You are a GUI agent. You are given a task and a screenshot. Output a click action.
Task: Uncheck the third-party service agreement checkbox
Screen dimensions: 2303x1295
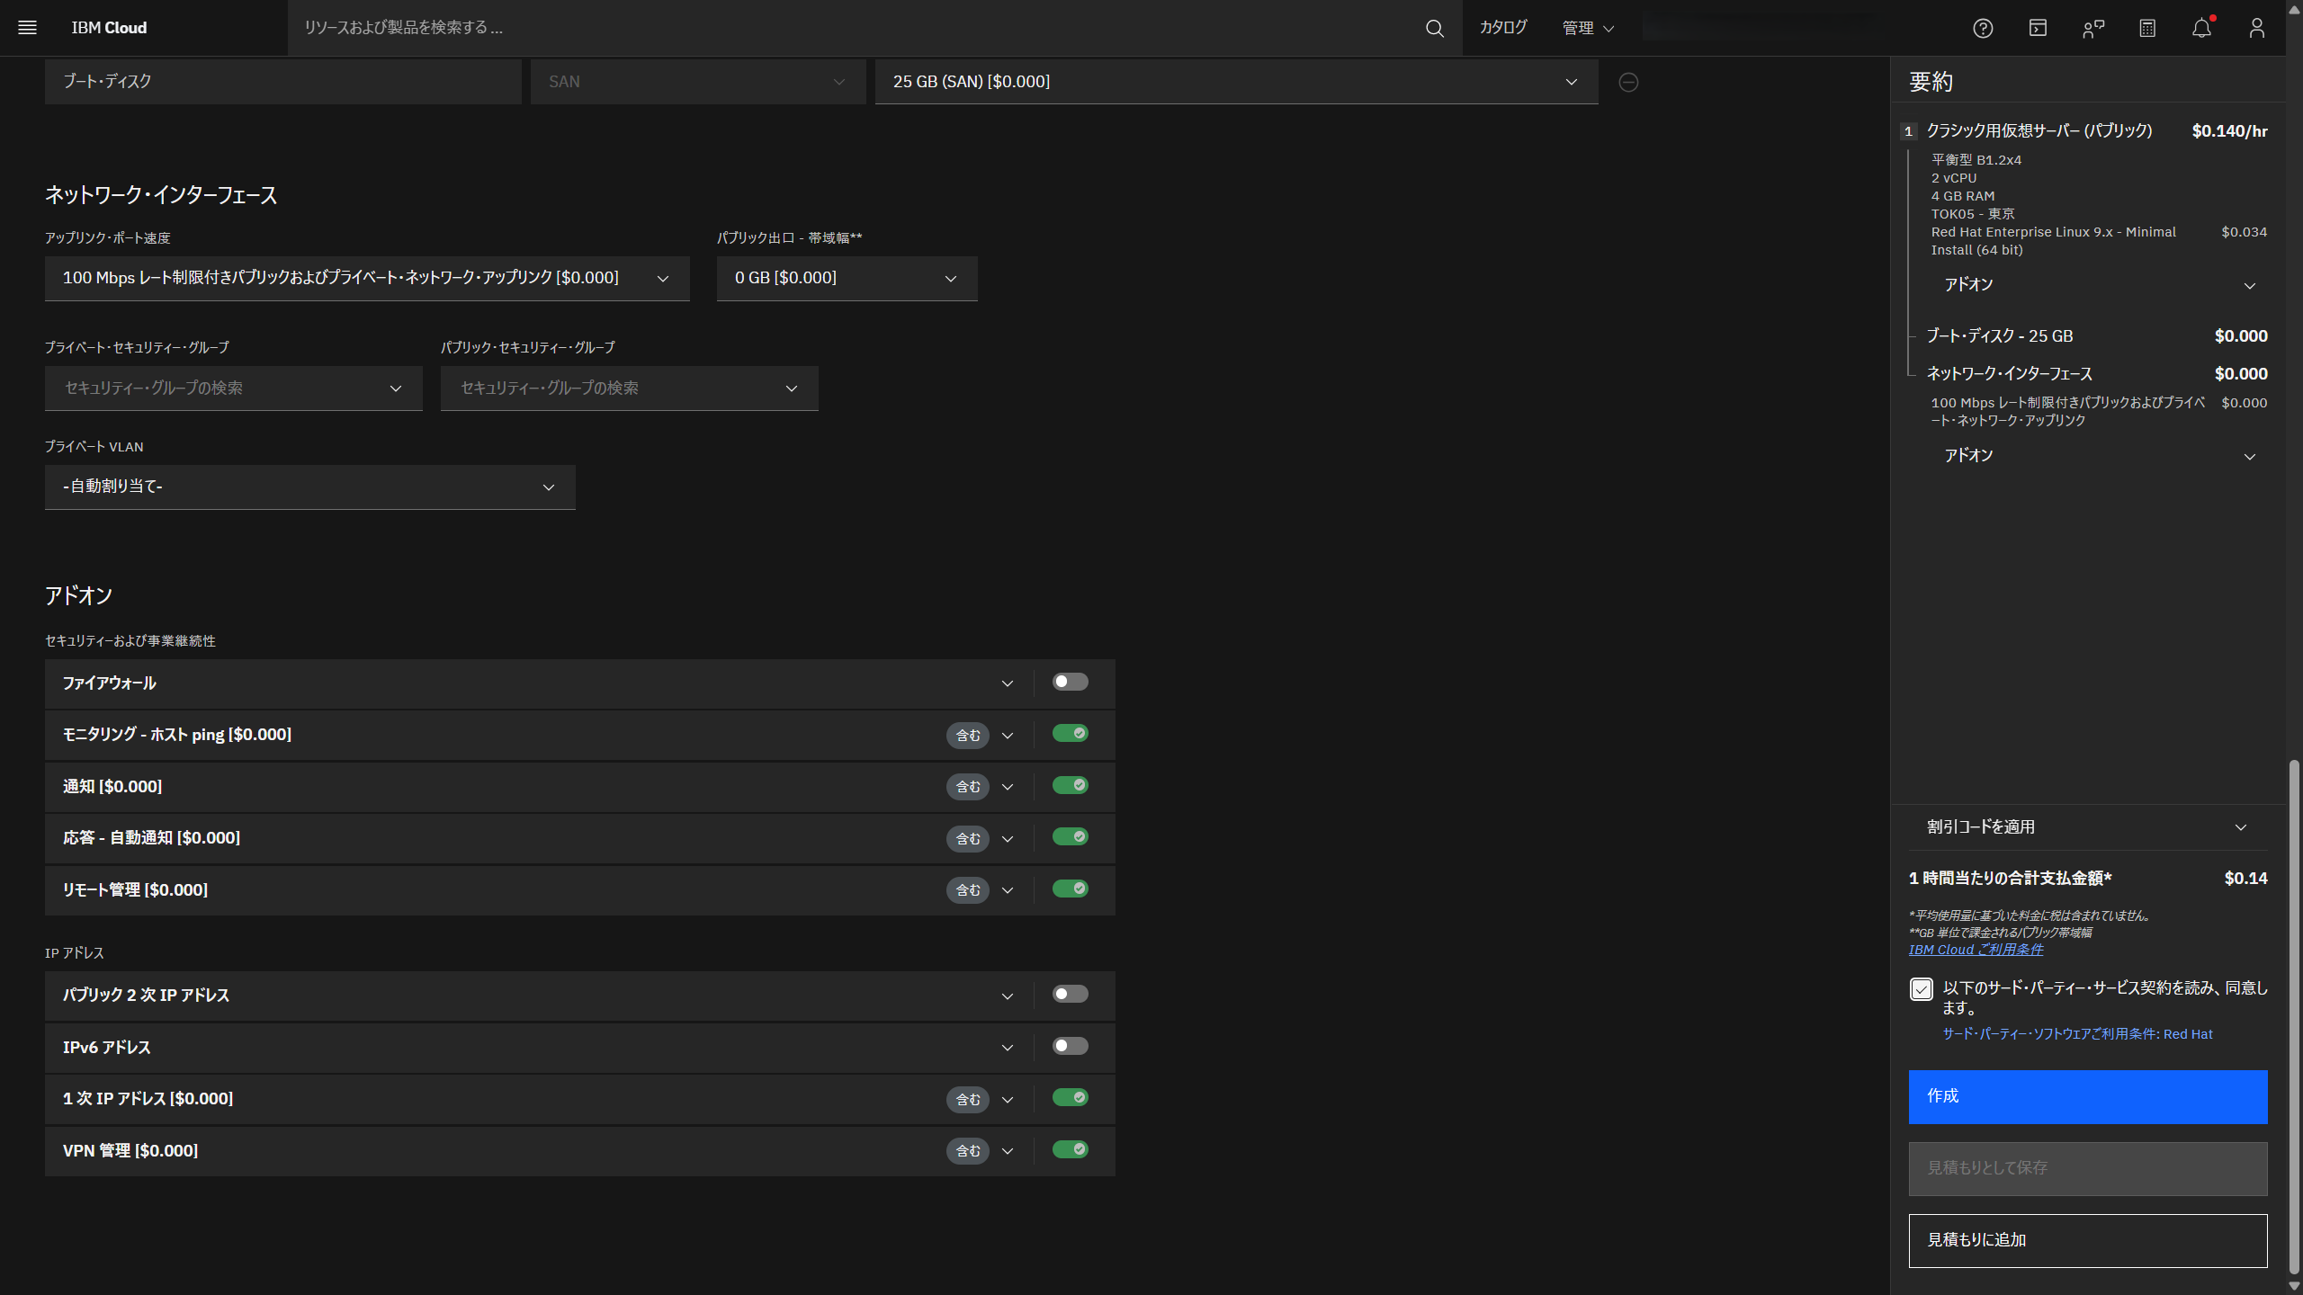(1922, 989)
